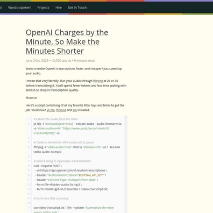This screenshot has width=213, height=213.
Task: Click the comment '# Extract the audio from the video'
Action: point(55,119)
